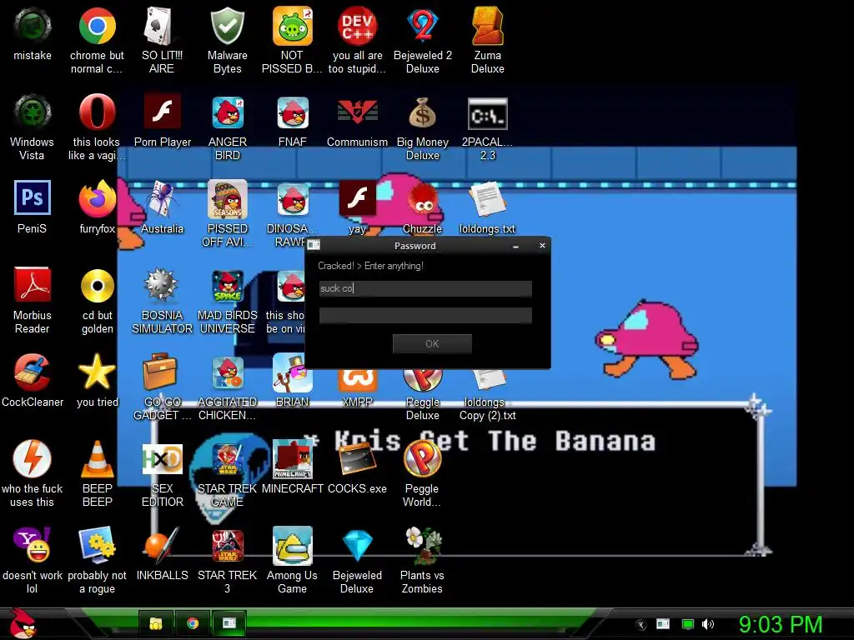Select the Plants vs Zombies icon
This screenshot has width=854, height=640.
[422, 545]
